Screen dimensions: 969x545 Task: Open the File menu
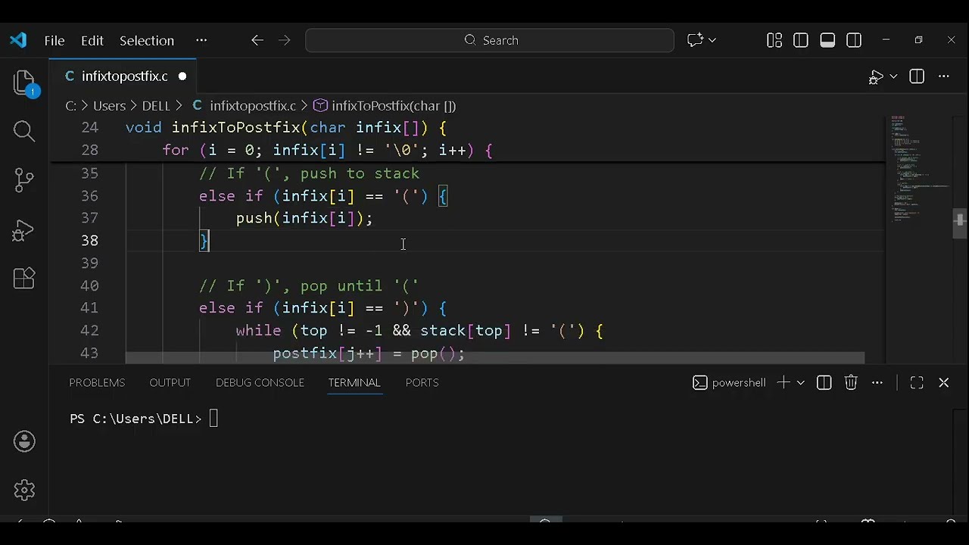55,40
